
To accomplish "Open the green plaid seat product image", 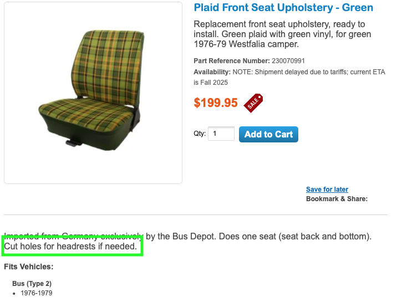I will tap(93, 93).
